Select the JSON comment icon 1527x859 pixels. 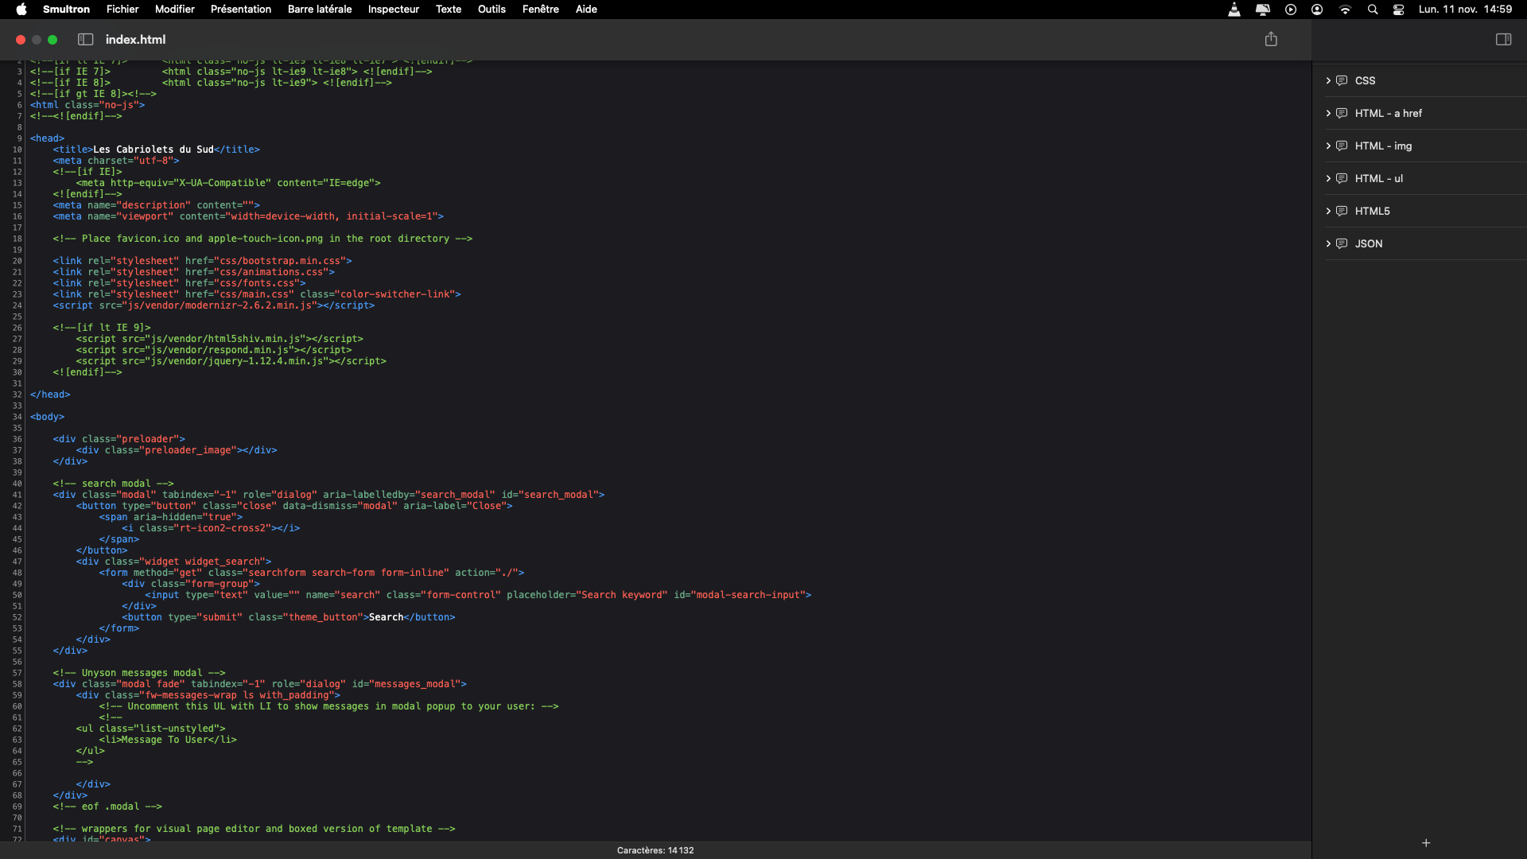click(1342, 243)
